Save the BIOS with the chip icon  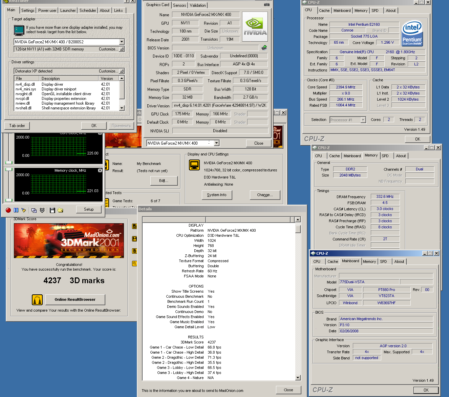pos(264,48)
